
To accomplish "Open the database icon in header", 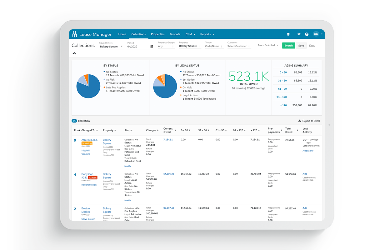I will pos(288,34).
